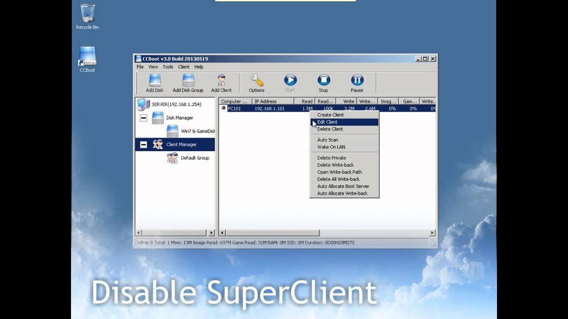Choose Delete Write-back from context menu
The image size is (568, 319).
click(x=344, y=165)
